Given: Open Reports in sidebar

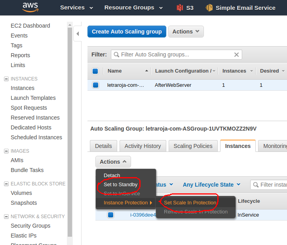Looking at the screenshot, I should [20, 55].
